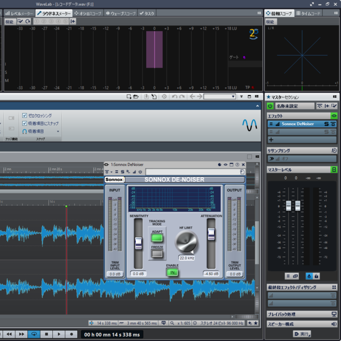Expand the 吸着項目 magnet dropdown
This screenshot has height=341, width=341.
point(58,131)
